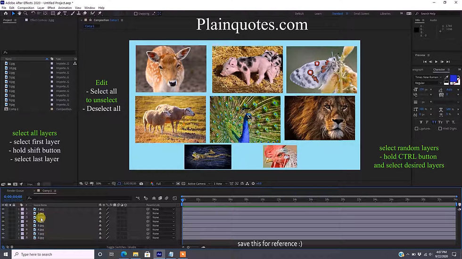The height and width of the screenshot is (259, 462).
Task: Hide layer 5.jpg using its eye icon
Action: [3, 226]
